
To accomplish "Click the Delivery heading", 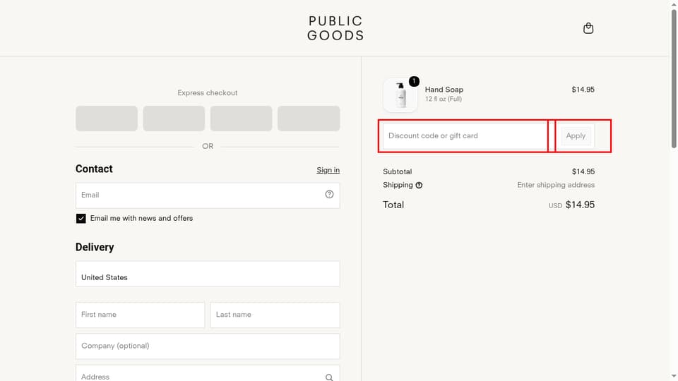I will coord(95,247).
